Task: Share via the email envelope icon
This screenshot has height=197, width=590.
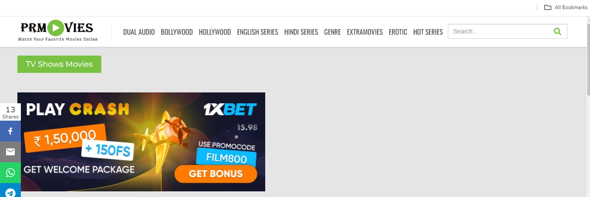Action: pyautogui.click(x=10, y=152)
